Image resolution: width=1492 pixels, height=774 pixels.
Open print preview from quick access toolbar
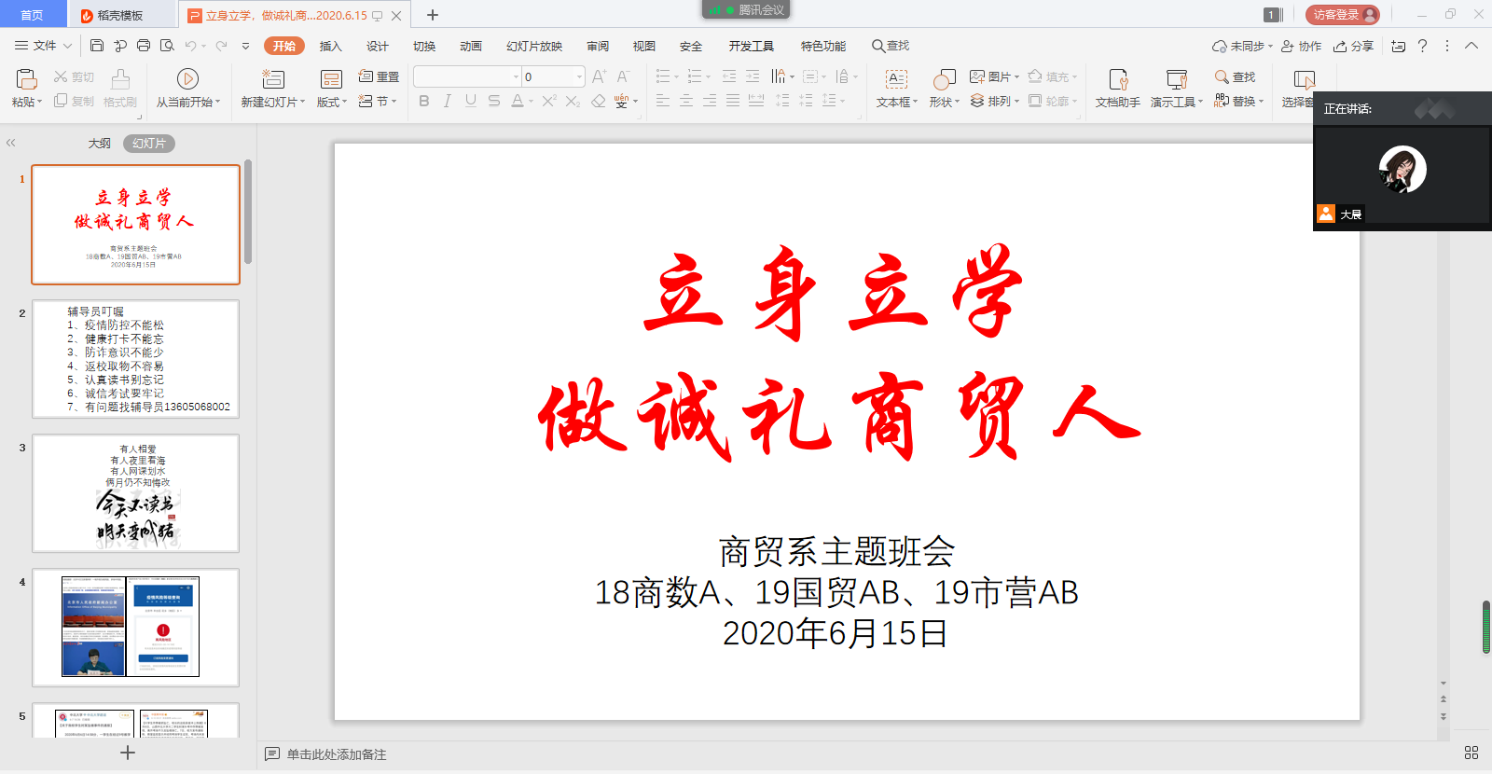tap(167, 46)
